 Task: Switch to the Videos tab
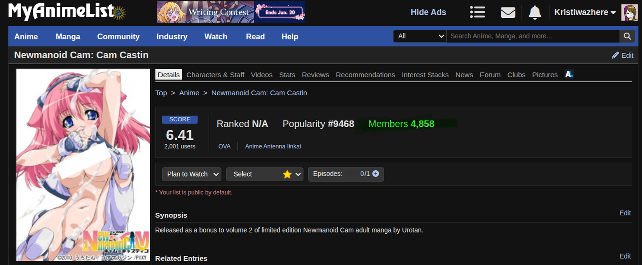click(262, 75)
